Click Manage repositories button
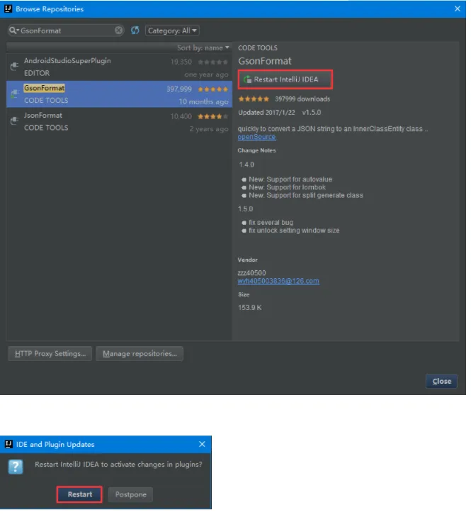This screenshot has width=471, height=515. 140,354
